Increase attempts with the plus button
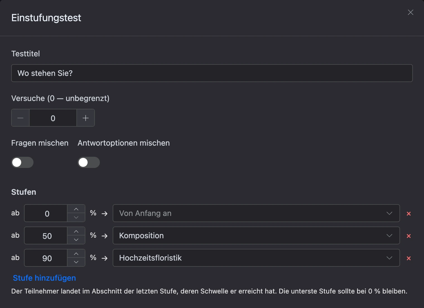 point(86,118)
